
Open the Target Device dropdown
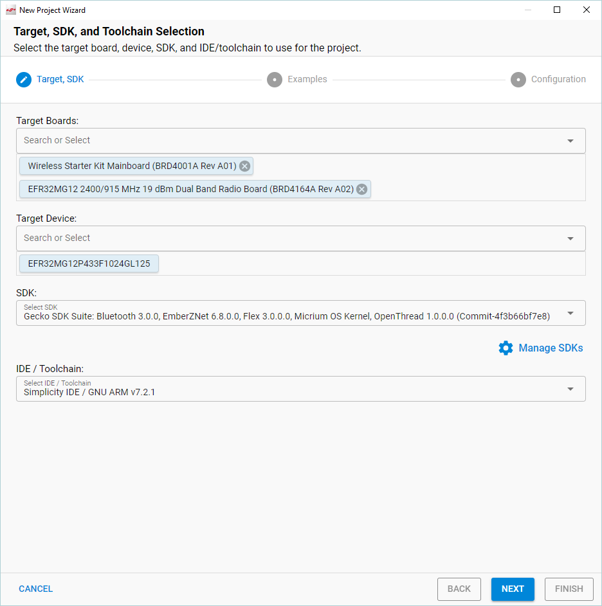coord(570,238)
